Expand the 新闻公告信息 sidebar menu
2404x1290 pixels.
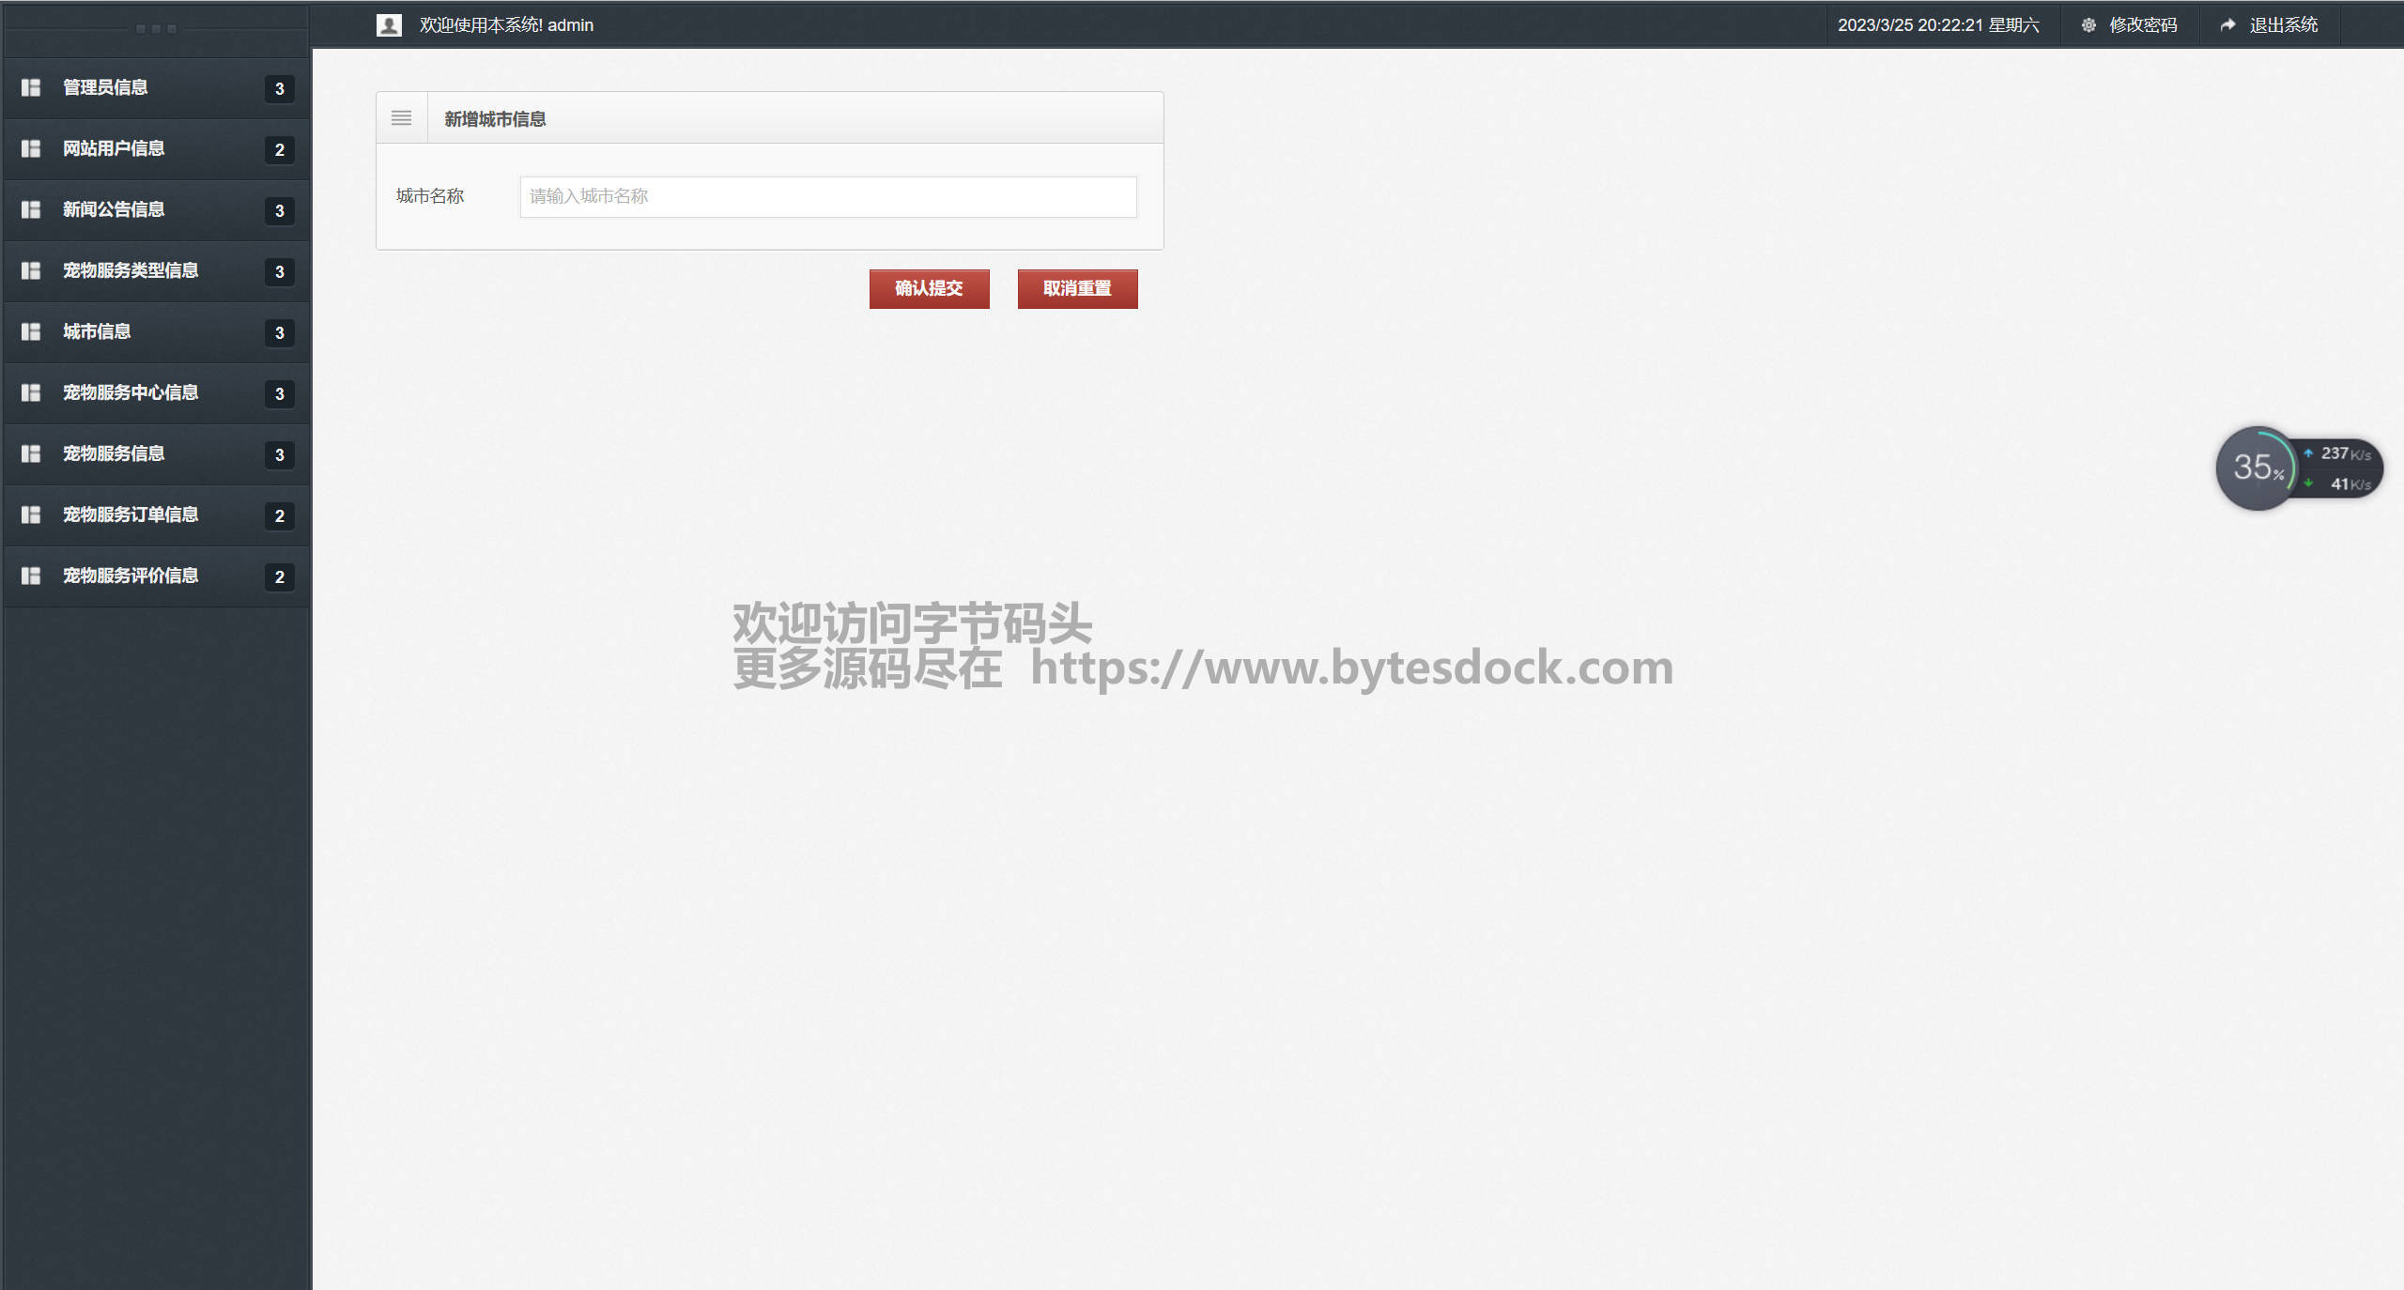pos(114,209)
